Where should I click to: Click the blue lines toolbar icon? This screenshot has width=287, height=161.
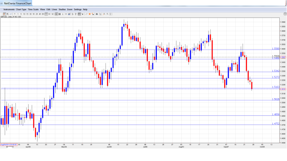tap(69, 14)
